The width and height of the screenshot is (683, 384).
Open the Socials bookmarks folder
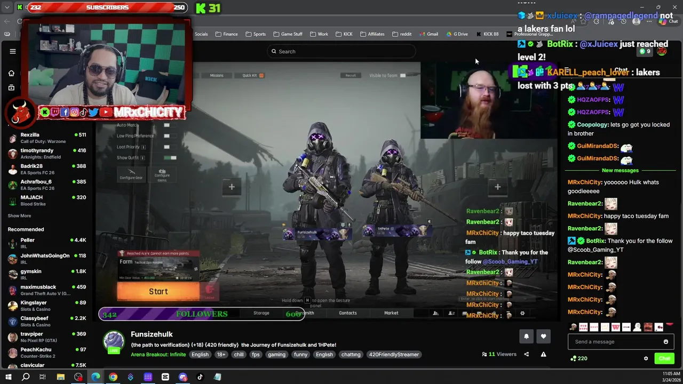tap(201, 34)
